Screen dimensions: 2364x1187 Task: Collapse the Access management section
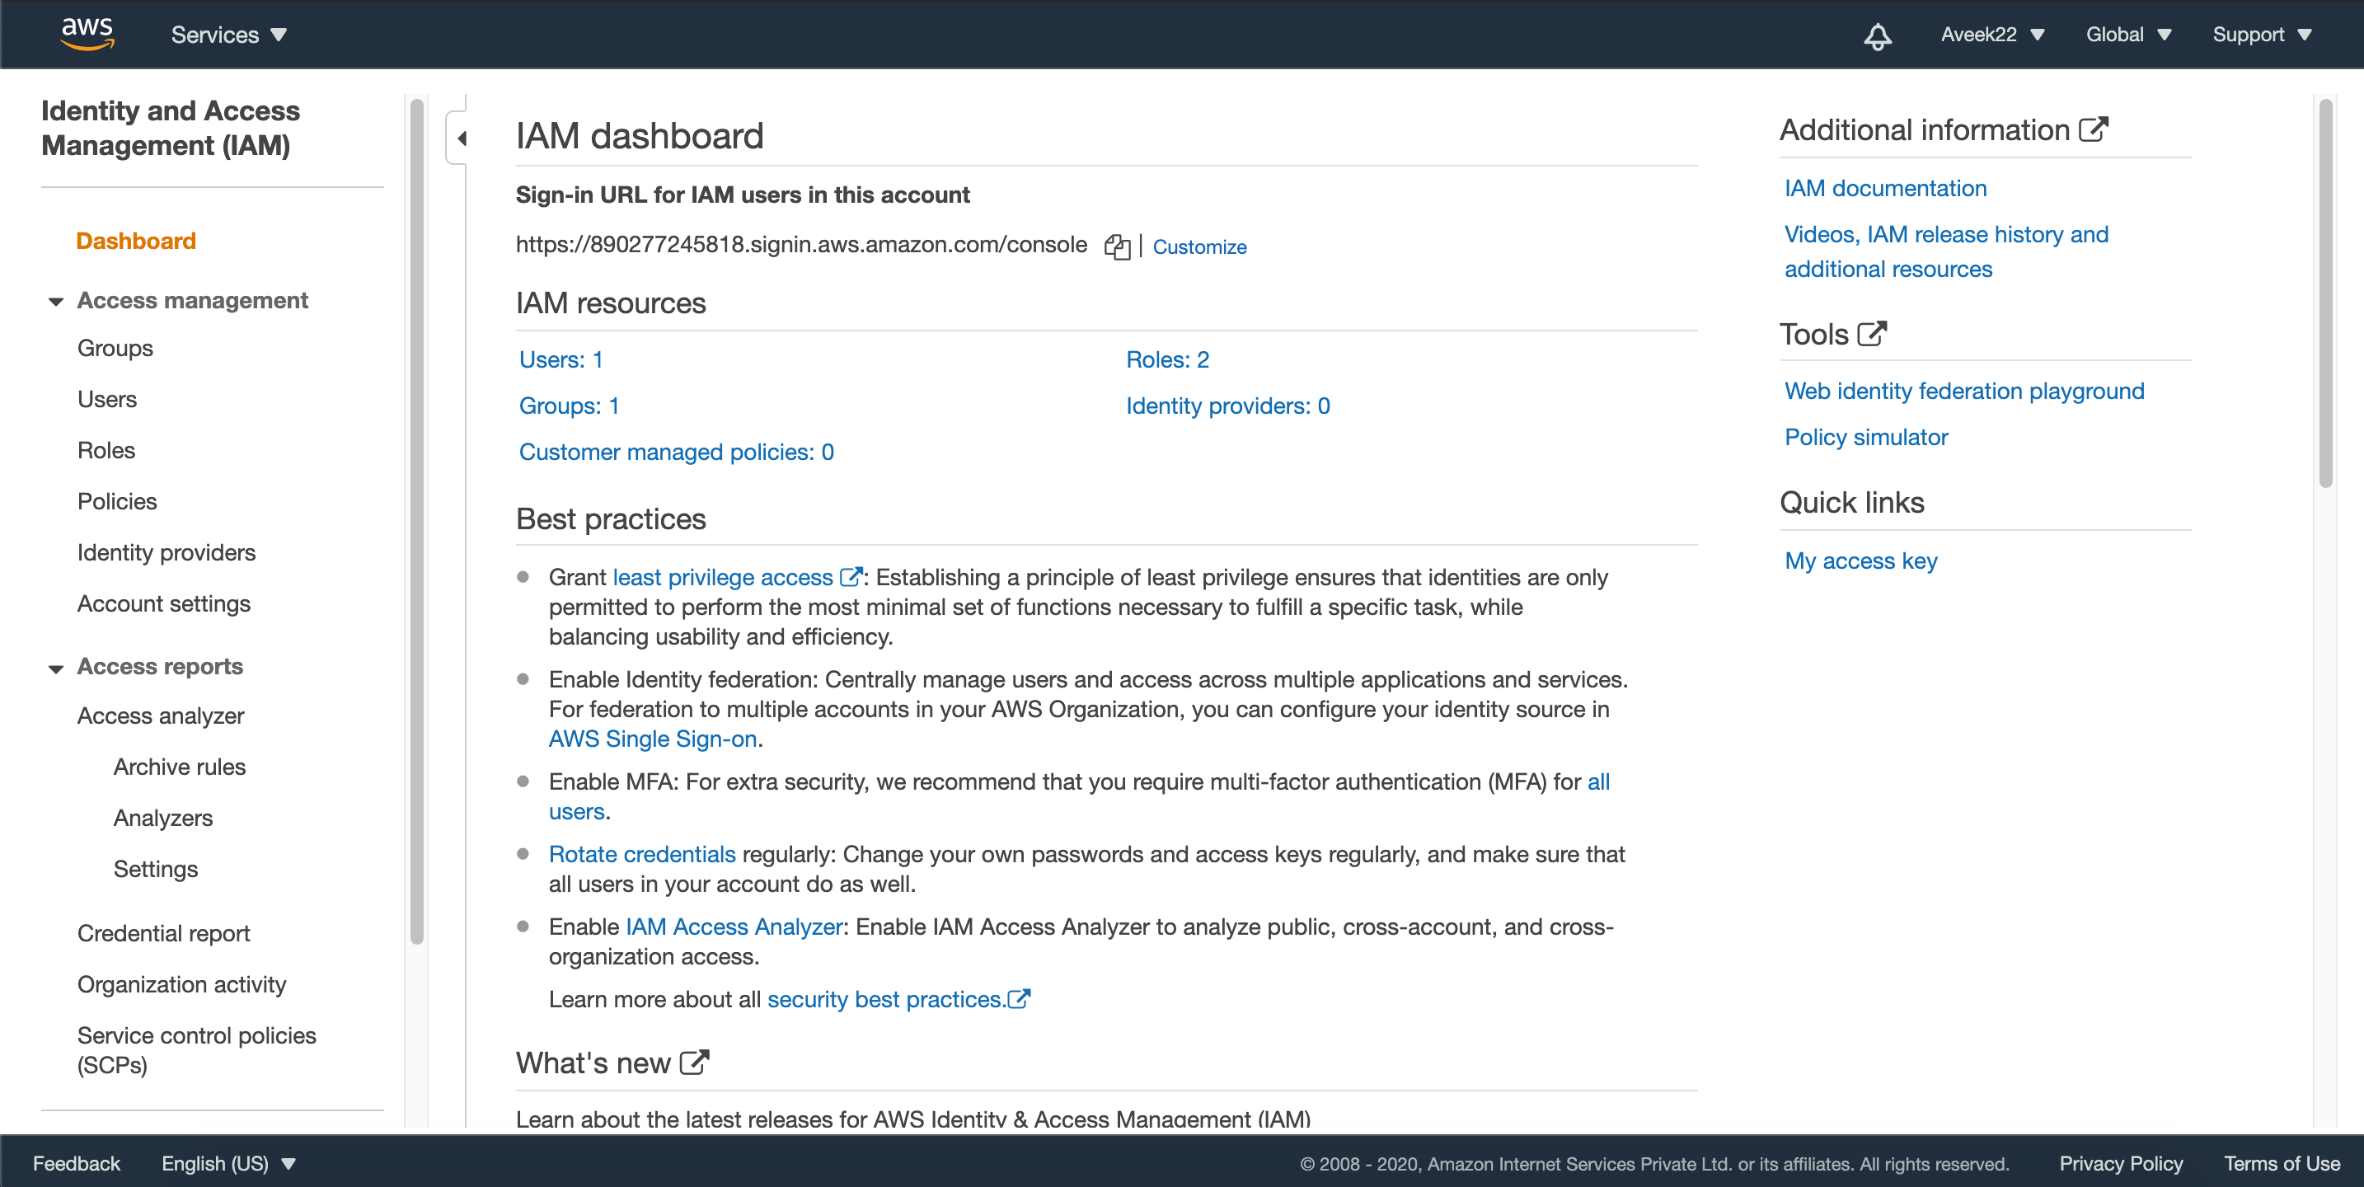(x=56, y=301)
